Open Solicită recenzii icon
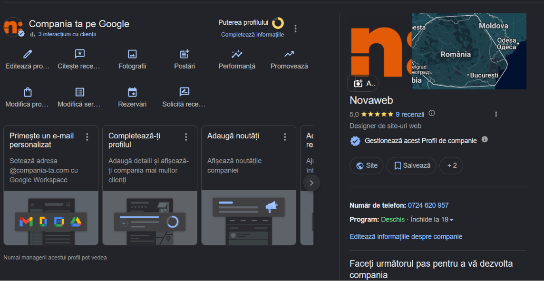Image resolution: width=544 pixels, height=281 pixels. point(184,92)
